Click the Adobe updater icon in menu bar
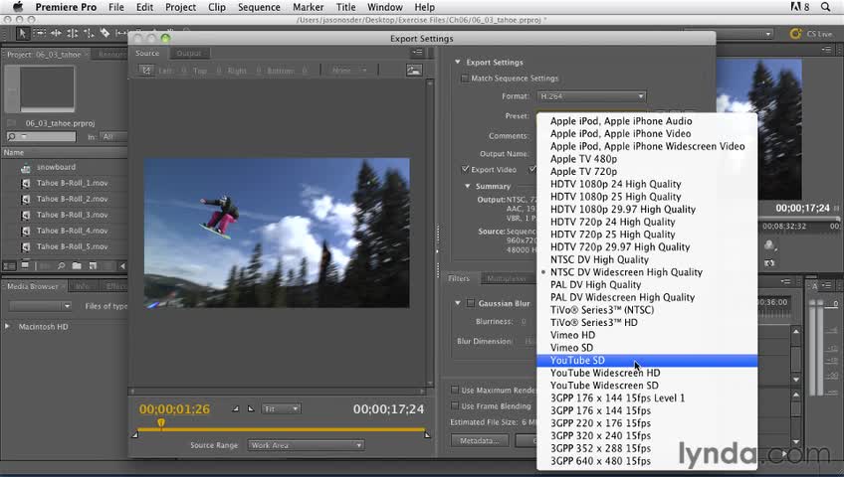This screenshot has height=477, width=844. point(799,7)
